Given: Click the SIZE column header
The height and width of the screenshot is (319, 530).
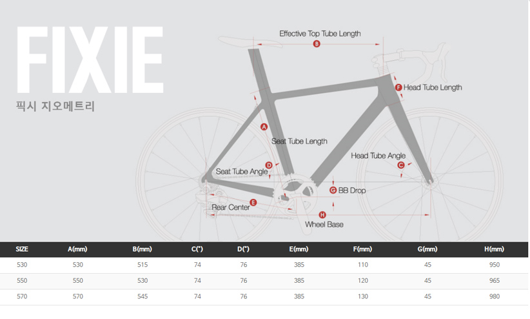Looking at the screenshot, I should [x=22, y=249].
